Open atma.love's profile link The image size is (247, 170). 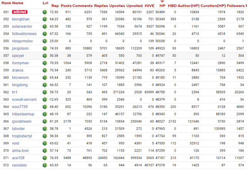coord(20,150)
